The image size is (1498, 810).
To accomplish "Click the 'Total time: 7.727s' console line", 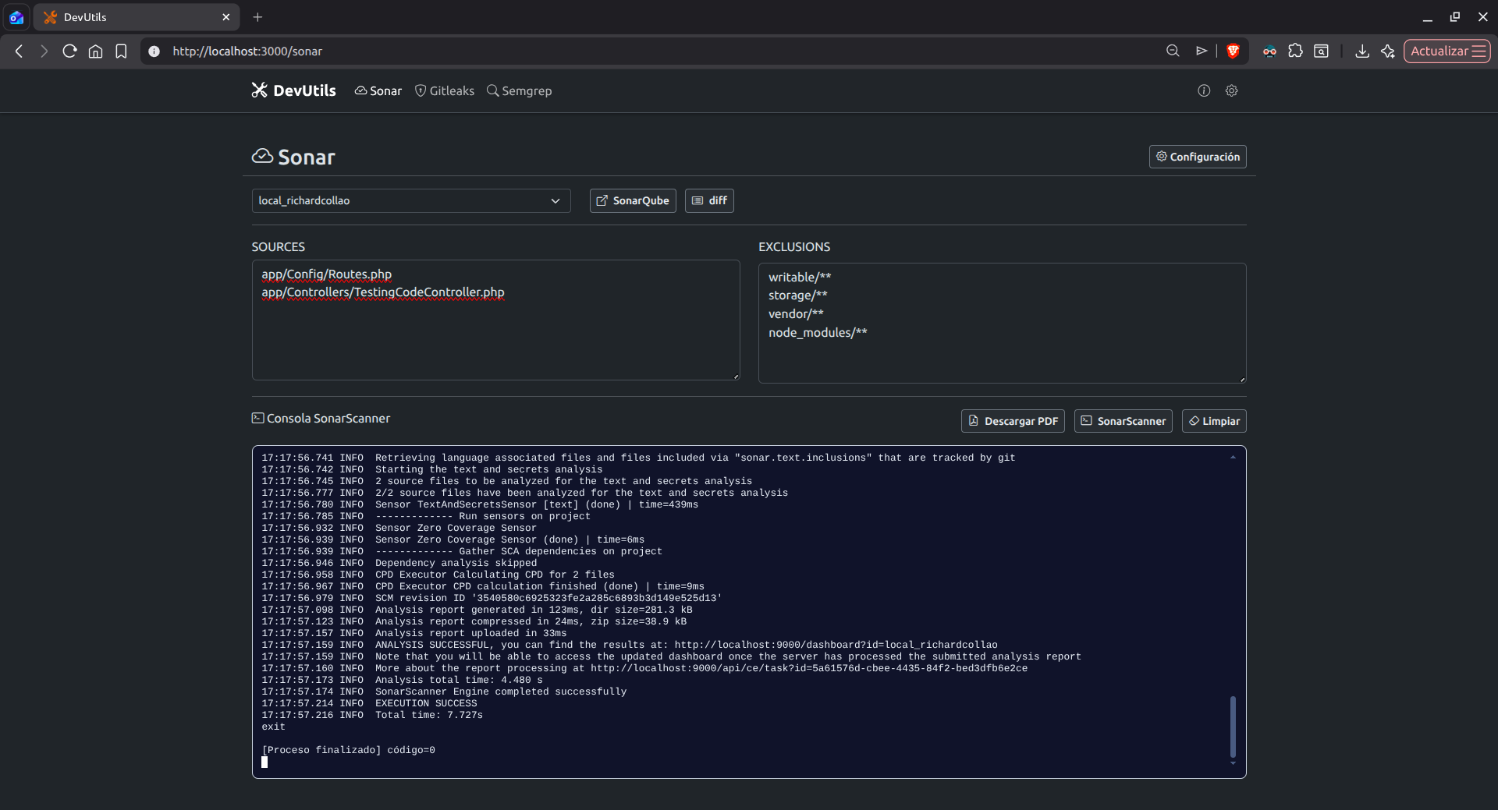I will (372, 715).
